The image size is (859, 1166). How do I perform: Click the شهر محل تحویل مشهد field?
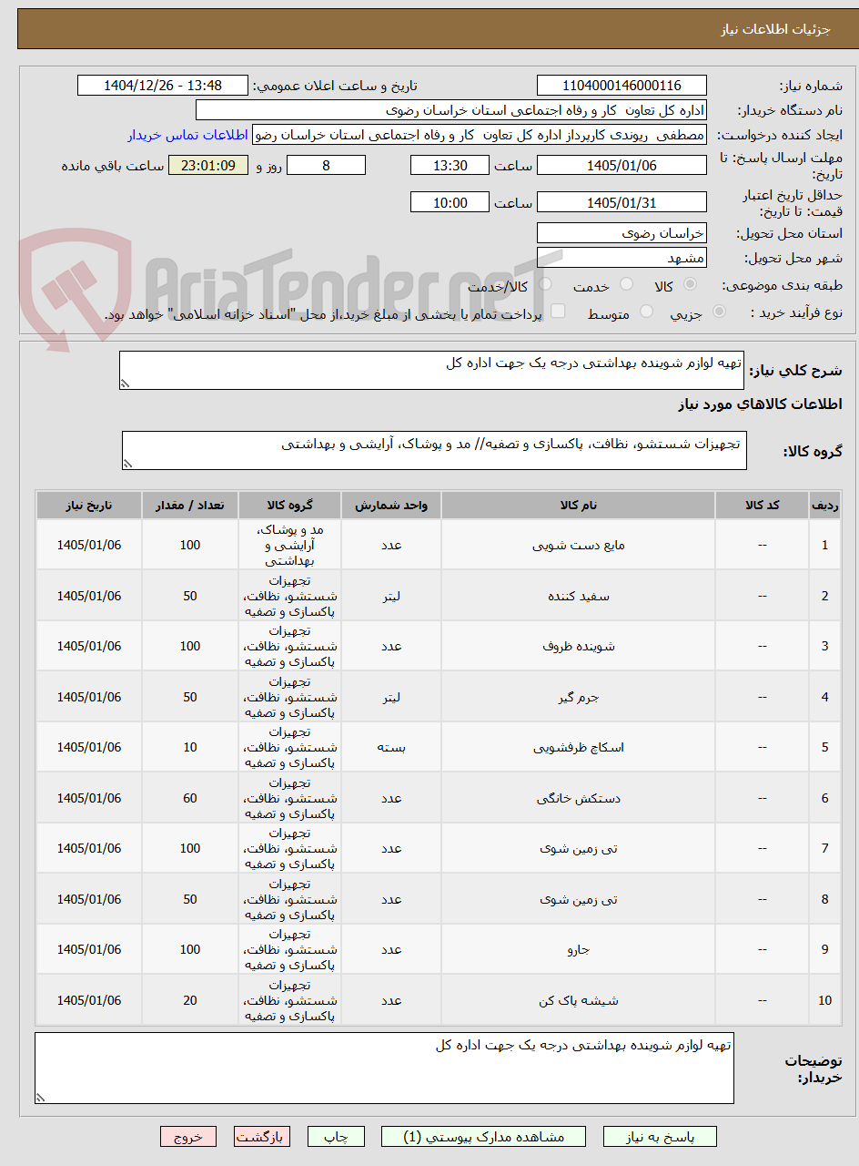point(622,258)
